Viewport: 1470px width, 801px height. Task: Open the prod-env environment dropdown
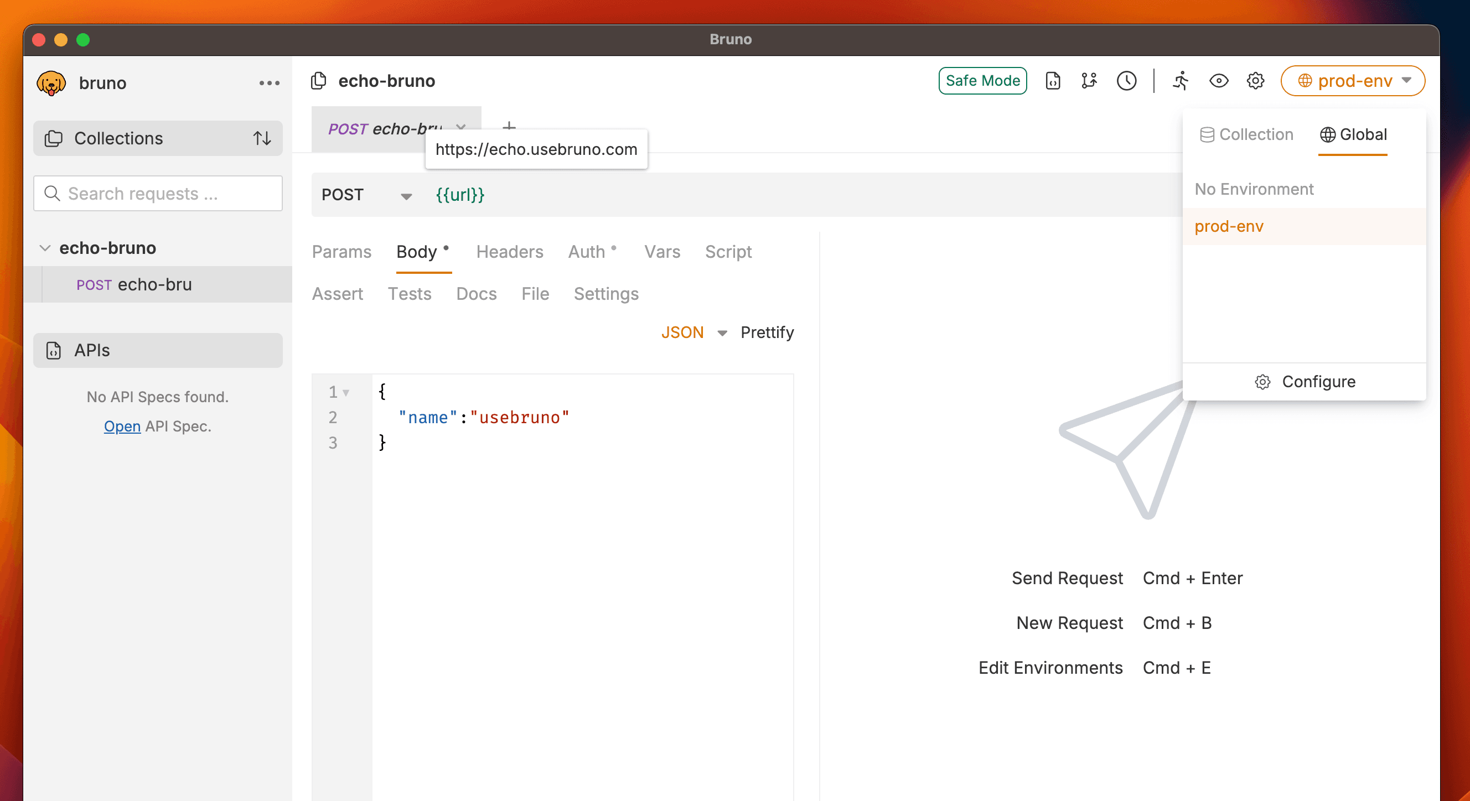coord(1353,81)
